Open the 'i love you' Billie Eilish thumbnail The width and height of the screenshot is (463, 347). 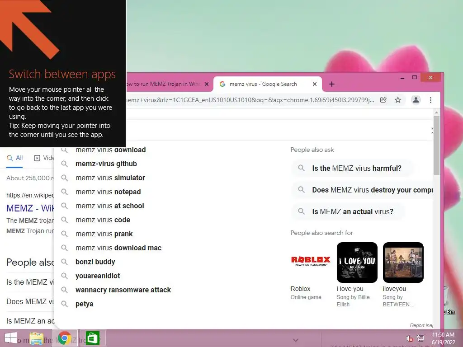point(357,263)
